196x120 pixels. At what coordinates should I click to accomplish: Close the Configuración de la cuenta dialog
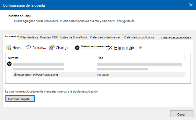(x=191, y=5)
